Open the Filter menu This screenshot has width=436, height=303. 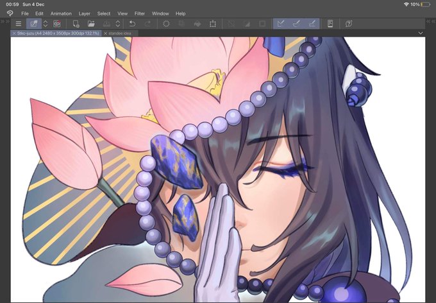point(140,13)
